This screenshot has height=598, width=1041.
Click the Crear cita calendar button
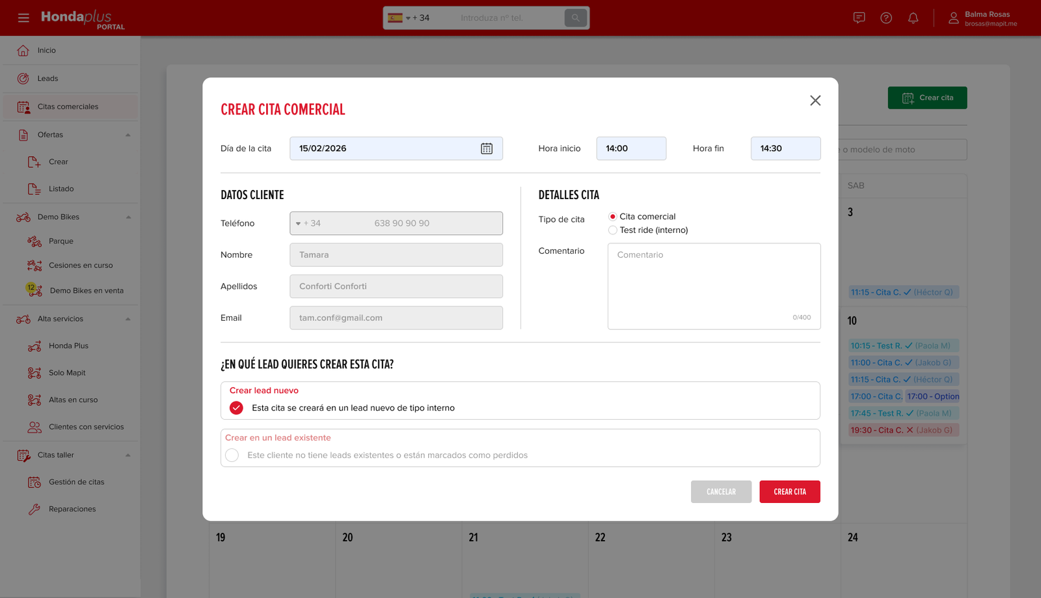point(927,98)
